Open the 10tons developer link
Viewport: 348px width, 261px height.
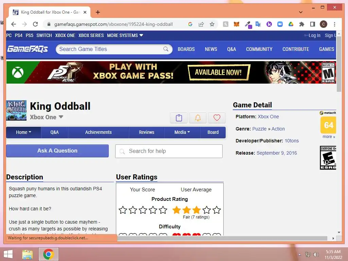tap(292, 141)
